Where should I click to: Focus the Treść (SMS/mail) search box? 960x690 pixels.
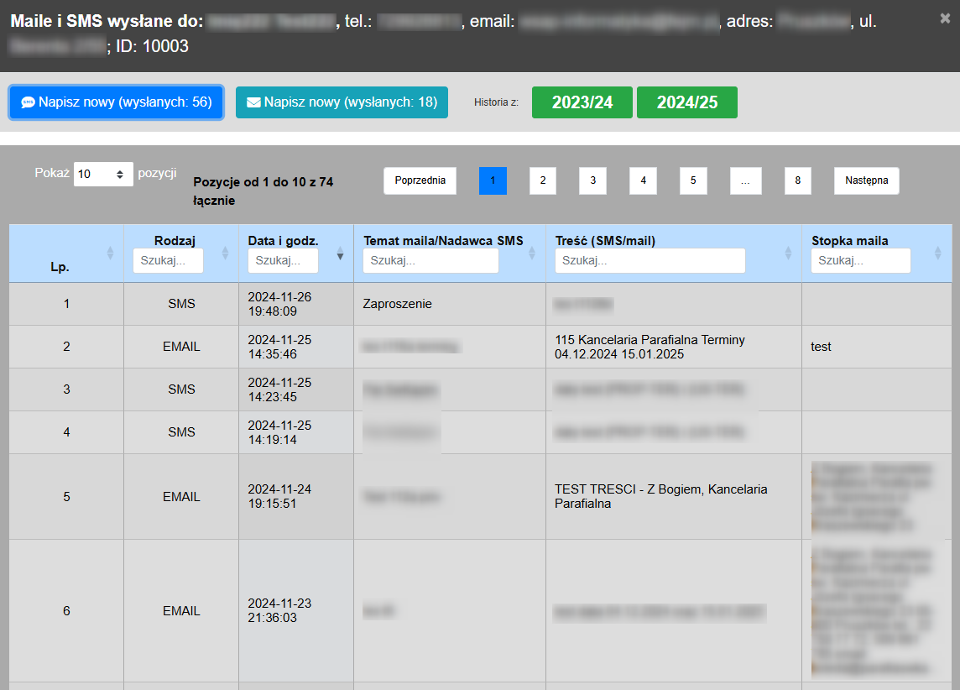pos(650,261)
